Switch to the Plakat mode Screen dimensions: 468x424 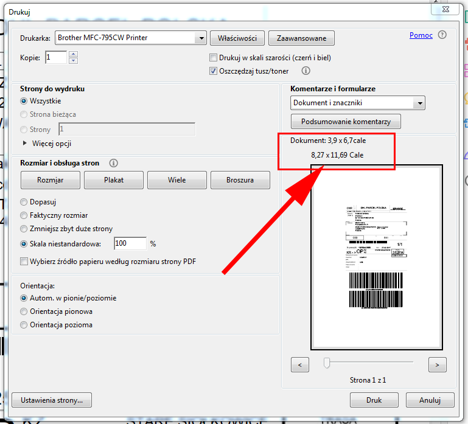point(114,180)
